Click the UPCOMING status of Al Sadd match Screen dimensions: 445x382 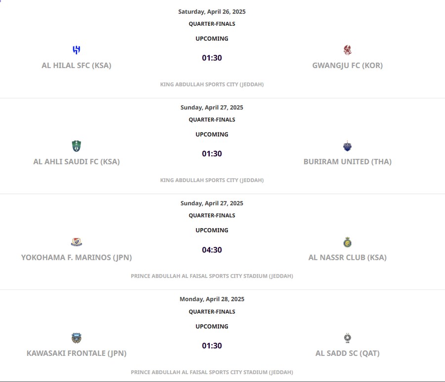212,326
